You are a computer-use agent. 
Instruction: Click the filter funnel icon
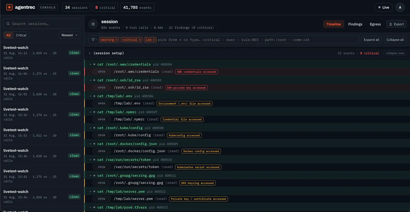[x=93, y=40]
